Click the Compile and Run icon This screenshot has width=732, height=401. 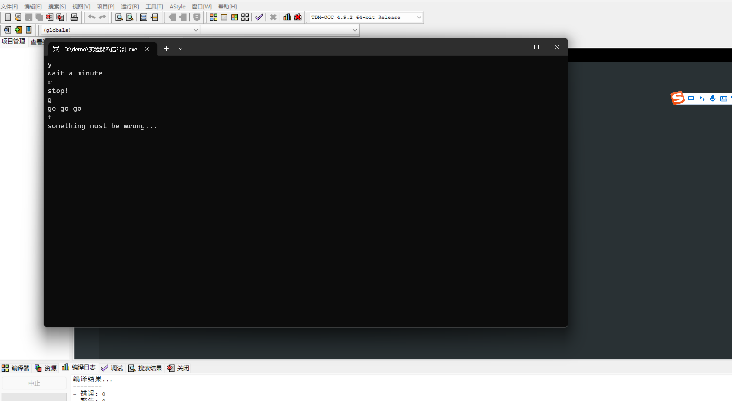tap(234, 17)
